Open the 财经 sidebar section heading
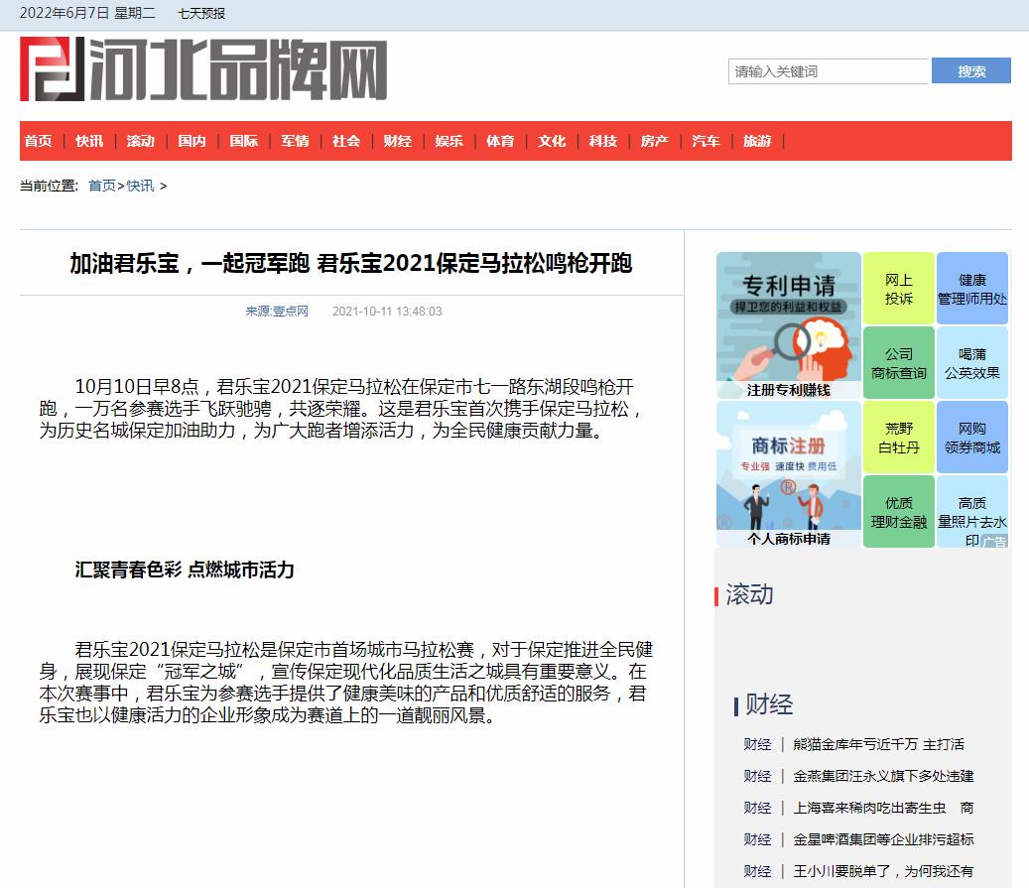The image size is (1029, 888). [769, 704]
